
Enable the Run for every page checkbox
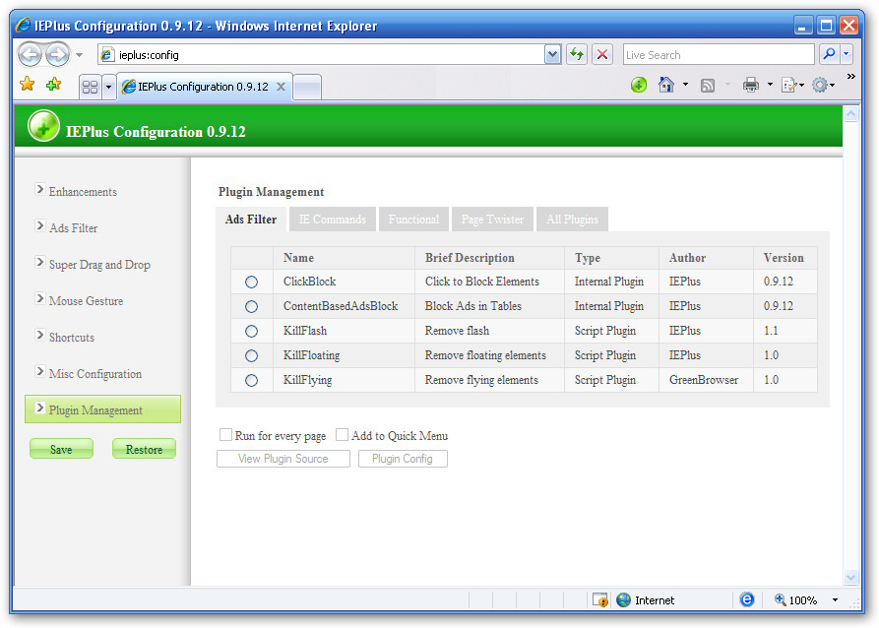coord(225,434)
